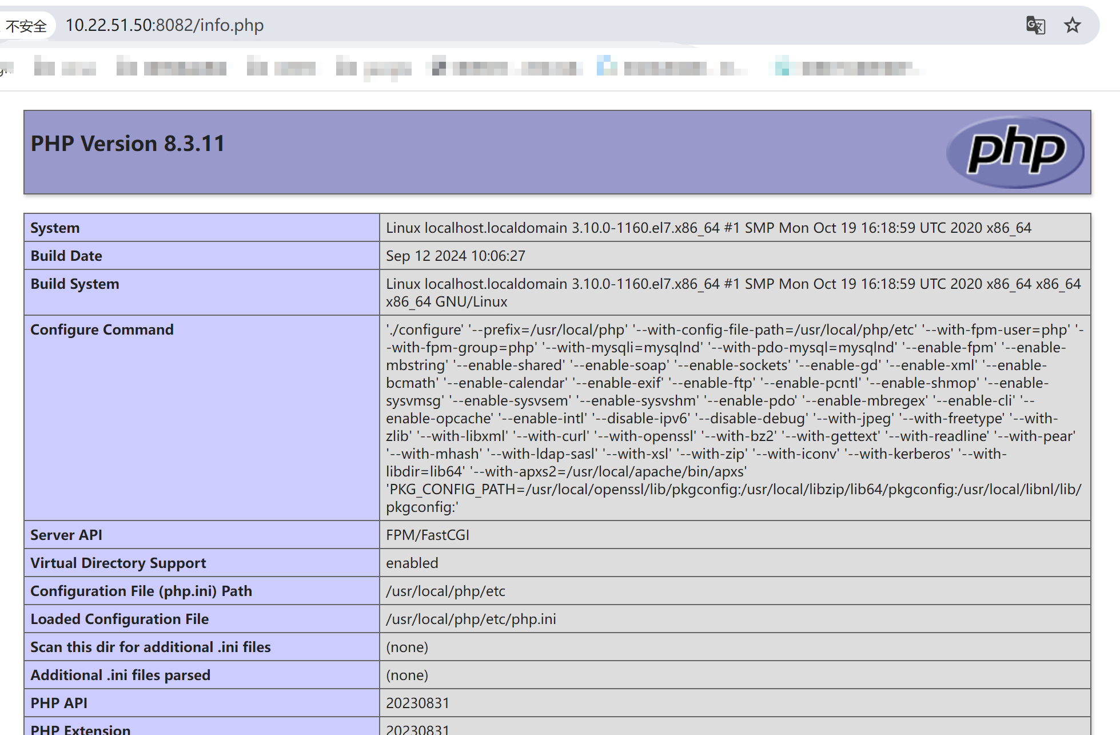Click the translate page icon
The image size is (1120, 735).
[1035, 26]
